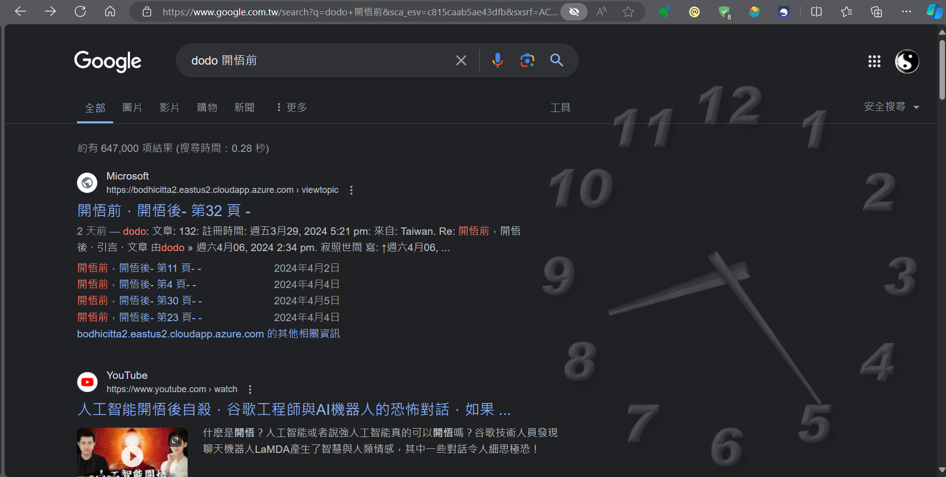The width and height of the screenshot is (946, 477).
Task: Switch to the 圖片 tab
Action: [132, 108]
